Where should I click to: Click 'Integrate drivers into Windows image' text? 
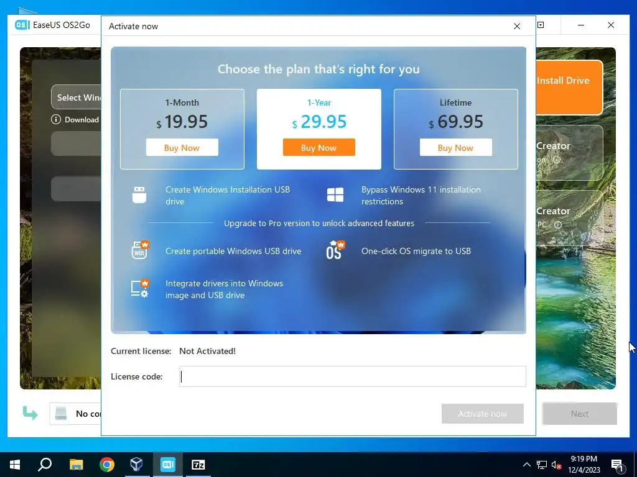224,289
